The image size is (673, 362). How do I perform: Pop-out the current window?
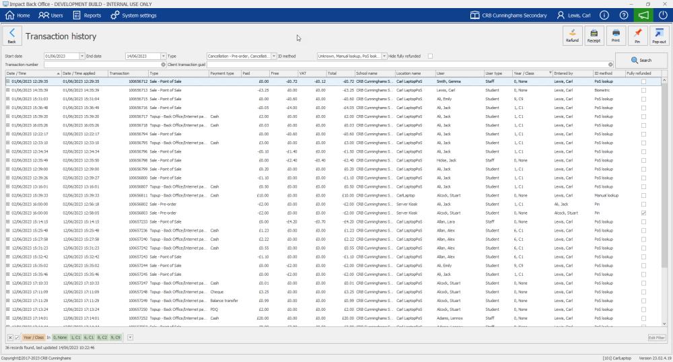(659, 36)
